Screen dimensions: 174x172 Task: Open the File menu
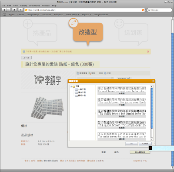(x=3, y=6)
